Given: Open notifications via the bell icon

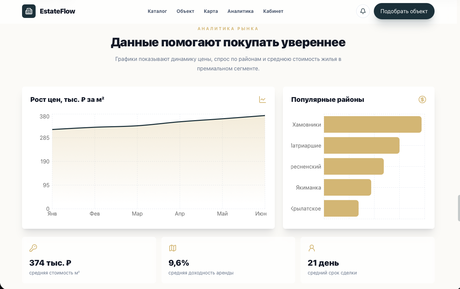Looking at the screenshot, I should [x=363, y=11].
